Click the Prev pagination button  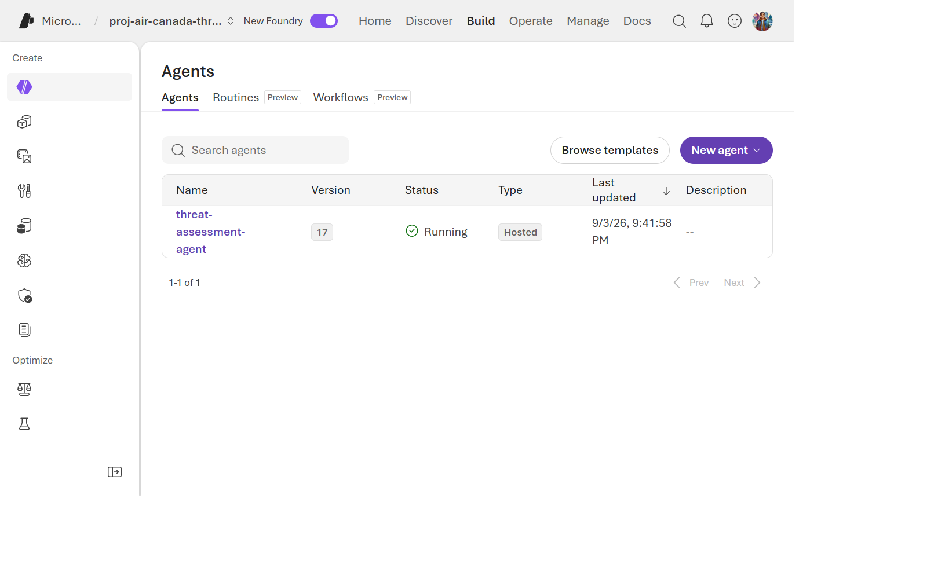click(x=691, y=283)
